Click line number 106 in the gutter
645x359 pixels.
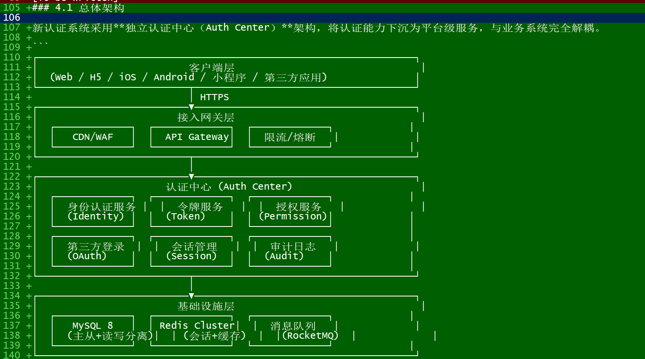point(12,17)
